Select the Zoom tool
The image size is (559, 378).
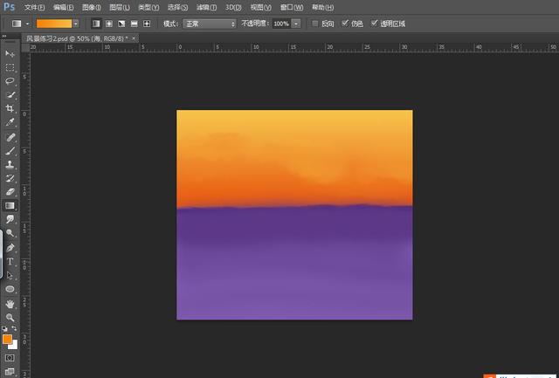coord(10,318)
